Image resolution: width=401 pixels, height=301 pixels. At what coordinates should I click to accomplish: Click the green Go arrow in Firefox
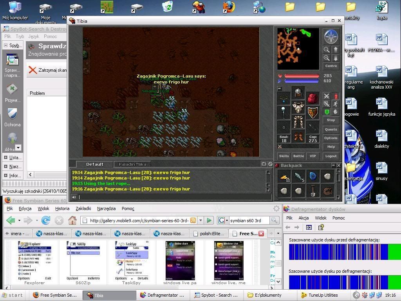click(209, 220)
